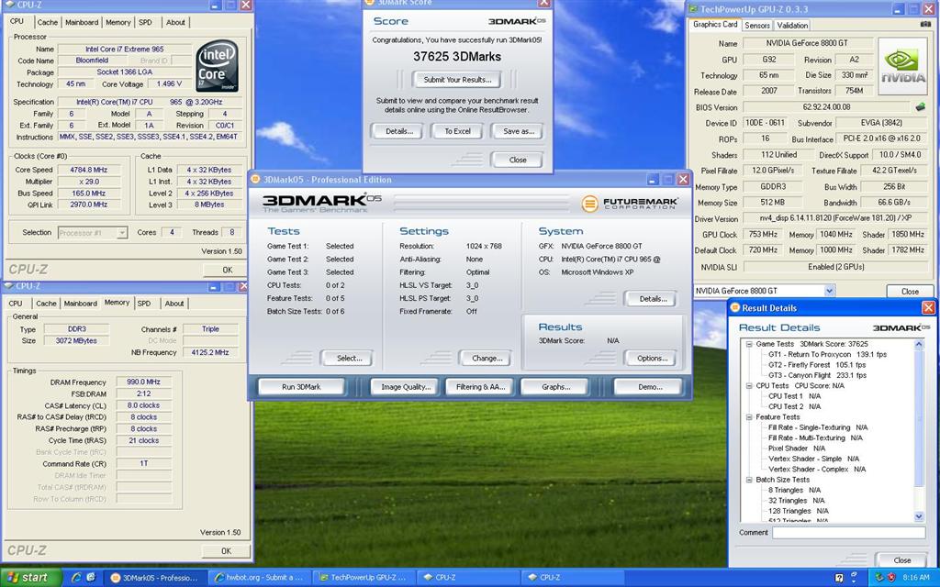Screen dimensions: 940x587
Task: Click the GT1 - Return To Proxycon result row
Action: tap(827, 355)
